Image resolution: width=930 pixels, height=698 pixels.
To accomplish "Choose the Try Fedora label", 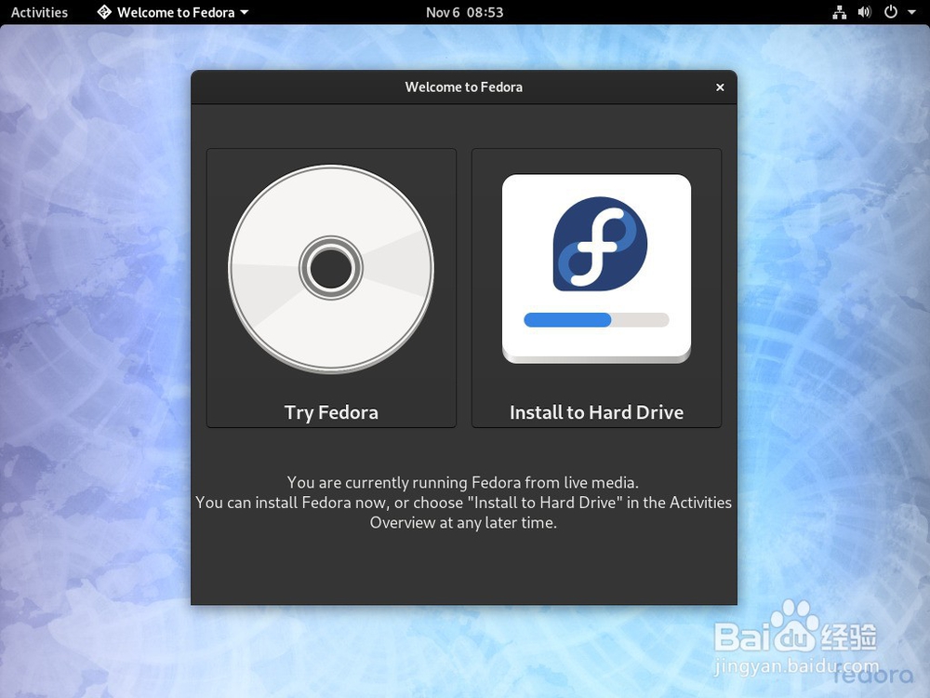I will pyautogui.click(x=331, y=412).
